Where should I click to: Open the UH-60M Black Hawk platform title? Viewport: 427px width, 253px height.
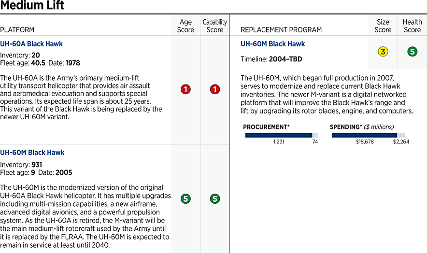click(32, 153)
